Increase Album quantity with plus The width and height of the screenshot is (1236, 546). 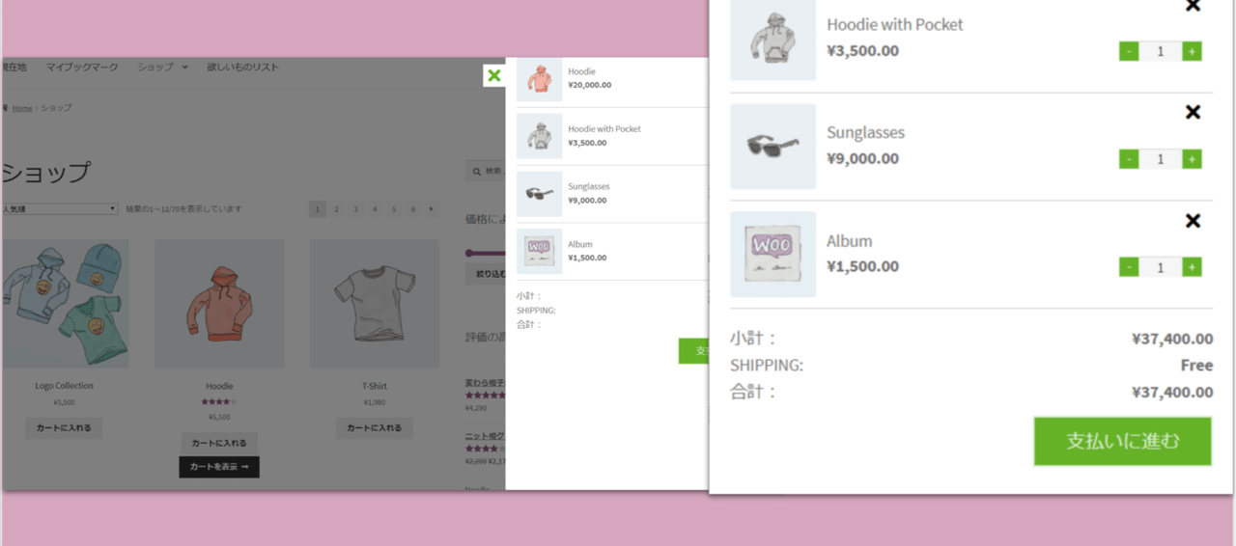(1192, 267)
